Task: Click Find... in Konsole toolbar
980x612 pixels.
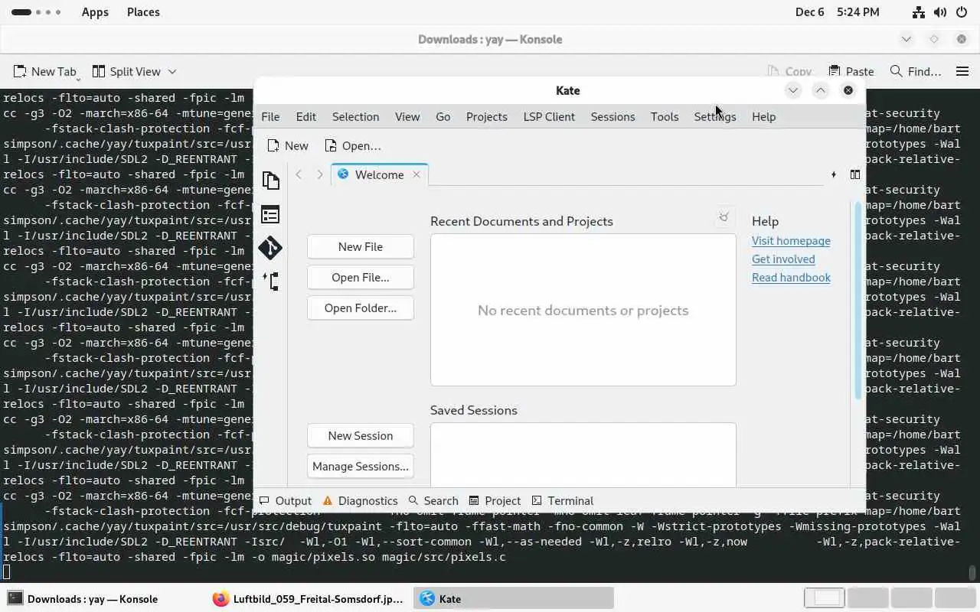Action: pyautogui.click(x=916, y=71)
